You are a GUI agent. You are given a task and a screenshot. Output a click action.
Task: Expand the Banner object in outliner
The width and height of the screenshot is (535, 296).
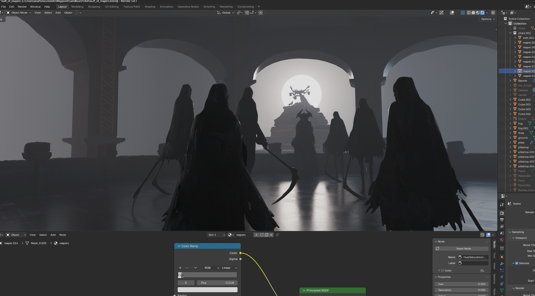(x=510, y=81)
